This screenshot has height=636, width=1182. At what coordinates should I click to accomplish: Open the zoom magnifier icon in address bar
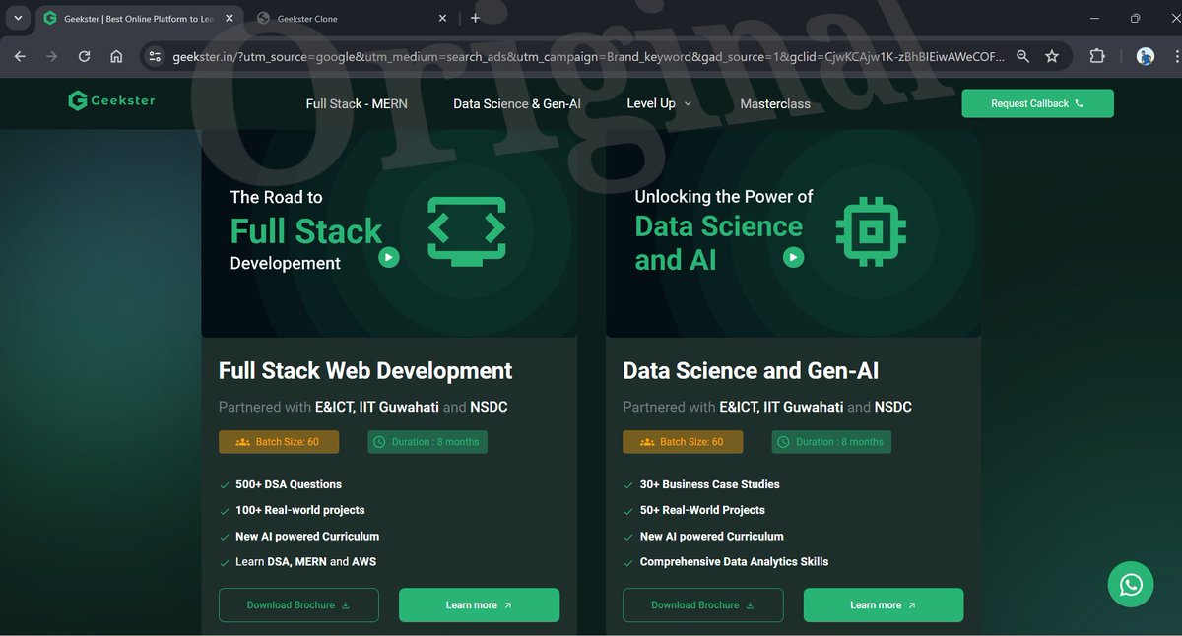tap(1023, 57)
